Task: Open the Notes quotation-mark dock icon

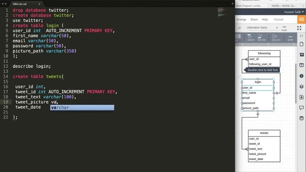Action: click(x=302, y=54)
